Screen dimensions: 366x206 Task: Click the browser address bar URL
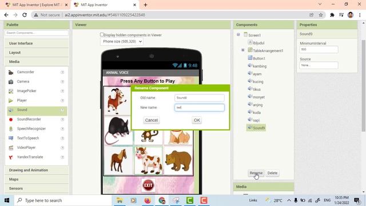click(x=105, y=15)
